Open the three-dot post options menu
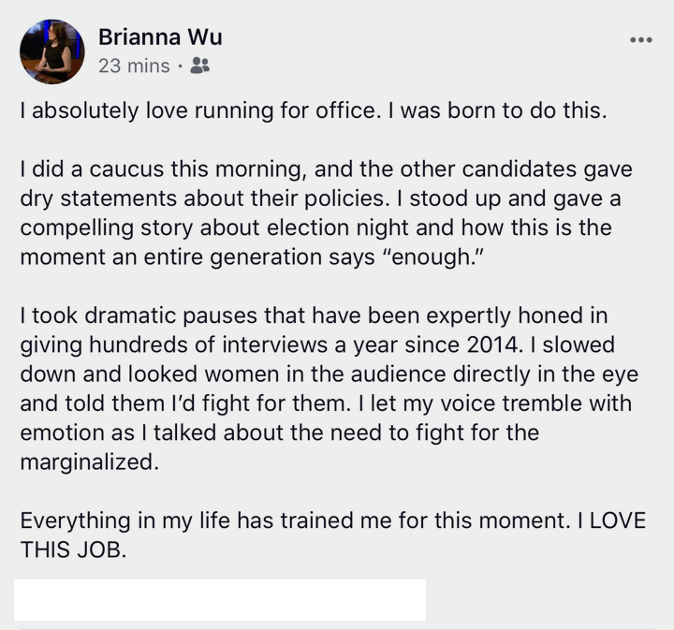This screenshot has width=674, height=630. 641,40
